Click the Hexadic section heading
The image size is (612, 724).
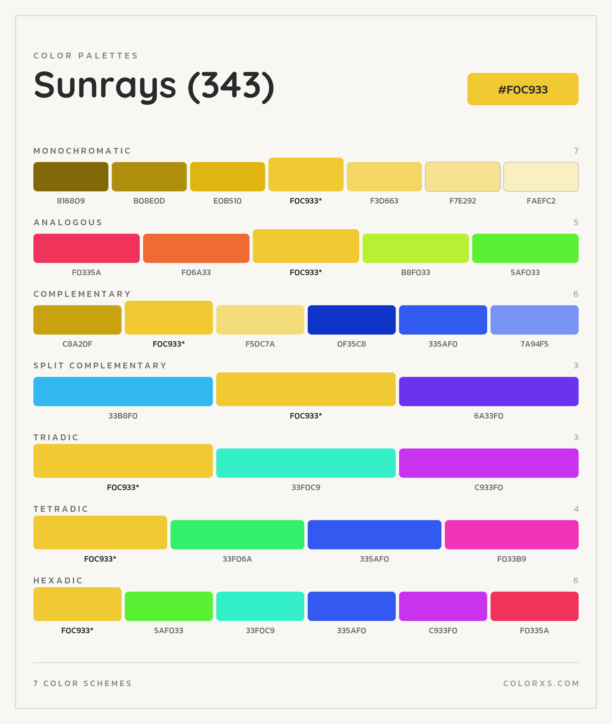tap(58, 581)
